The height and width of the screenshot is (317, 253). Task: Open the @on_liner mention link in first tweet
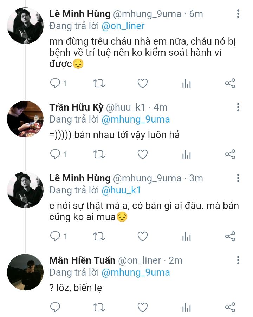coord(123,26)
